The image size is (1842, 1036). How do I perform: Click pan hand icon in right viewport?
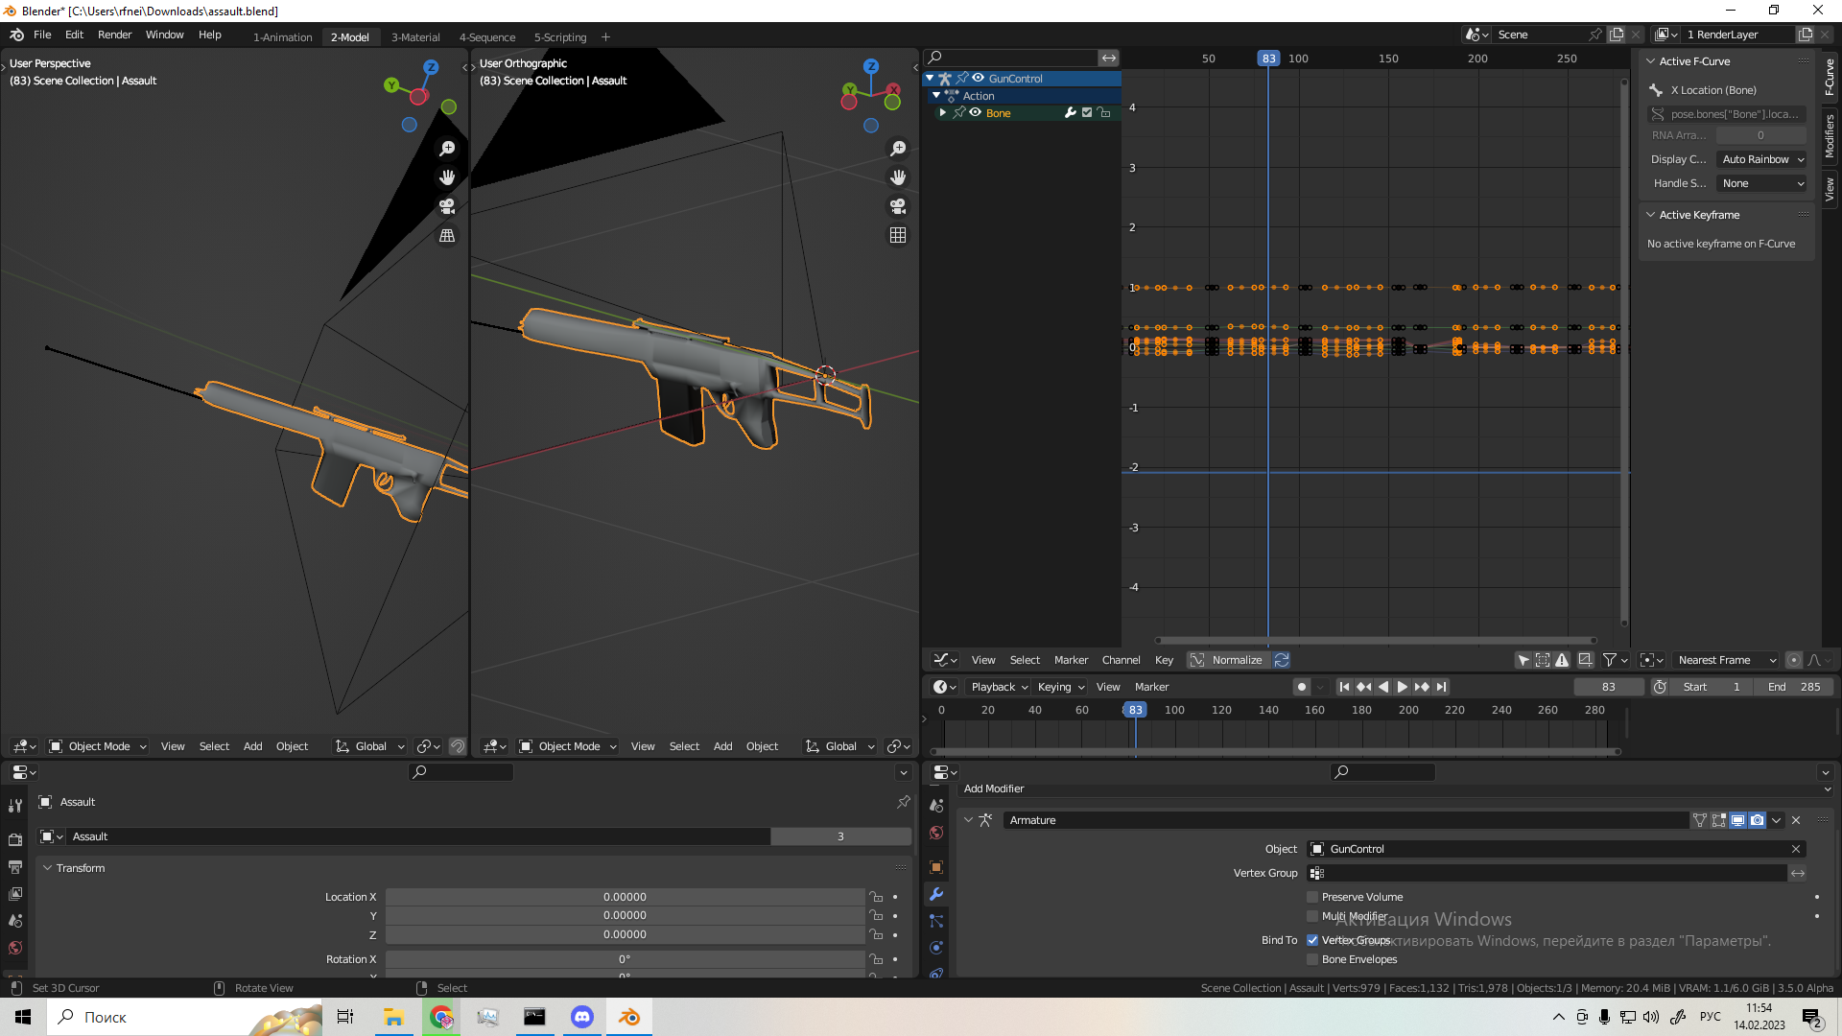[x=898, y=177]
